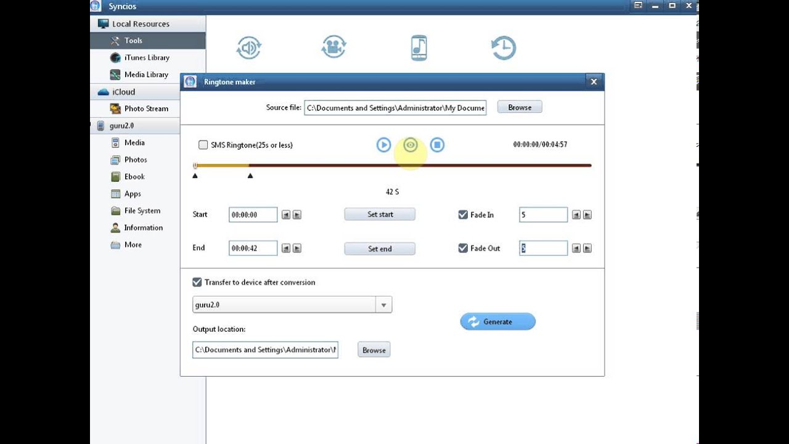Play the ringtone preview
The image size is (789, 444).
(383, 145)
